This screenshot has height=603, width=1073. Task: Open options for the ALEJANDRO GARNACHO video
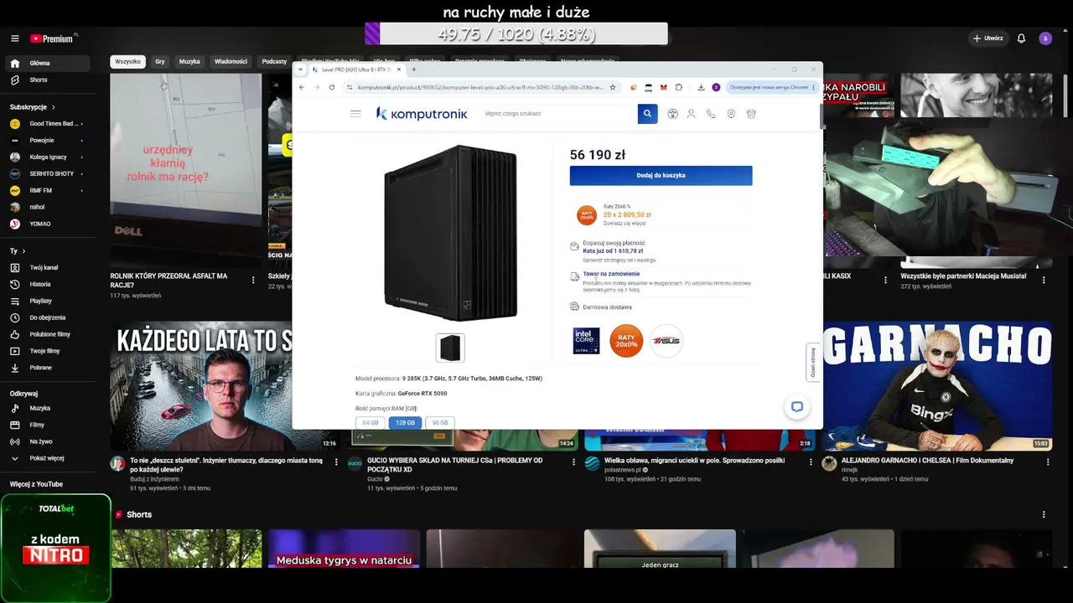point(1047,461)
